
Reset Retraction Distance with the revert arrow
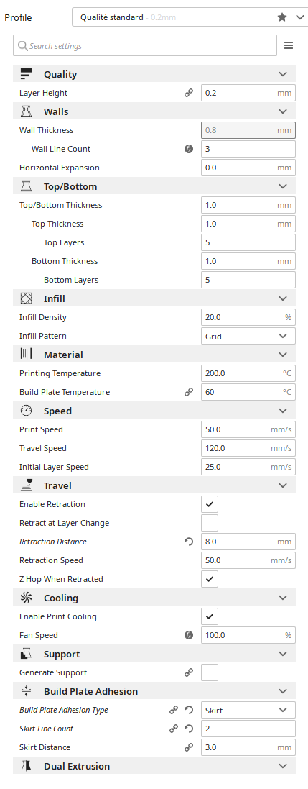tap(189, 542)
